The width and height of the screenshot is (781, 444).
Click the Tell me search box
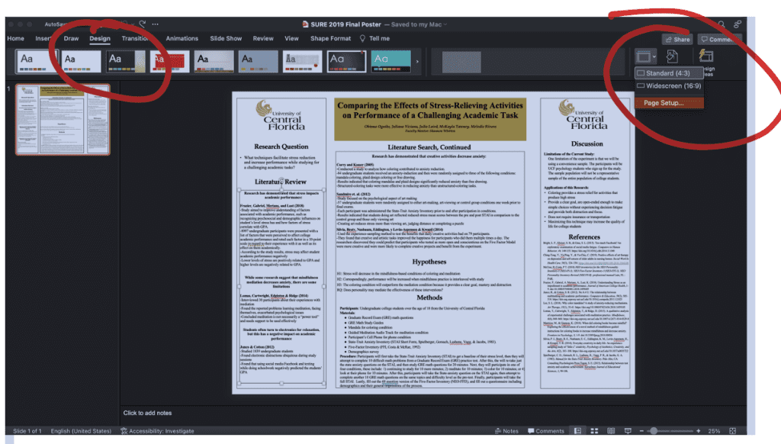tap(375, 38)
